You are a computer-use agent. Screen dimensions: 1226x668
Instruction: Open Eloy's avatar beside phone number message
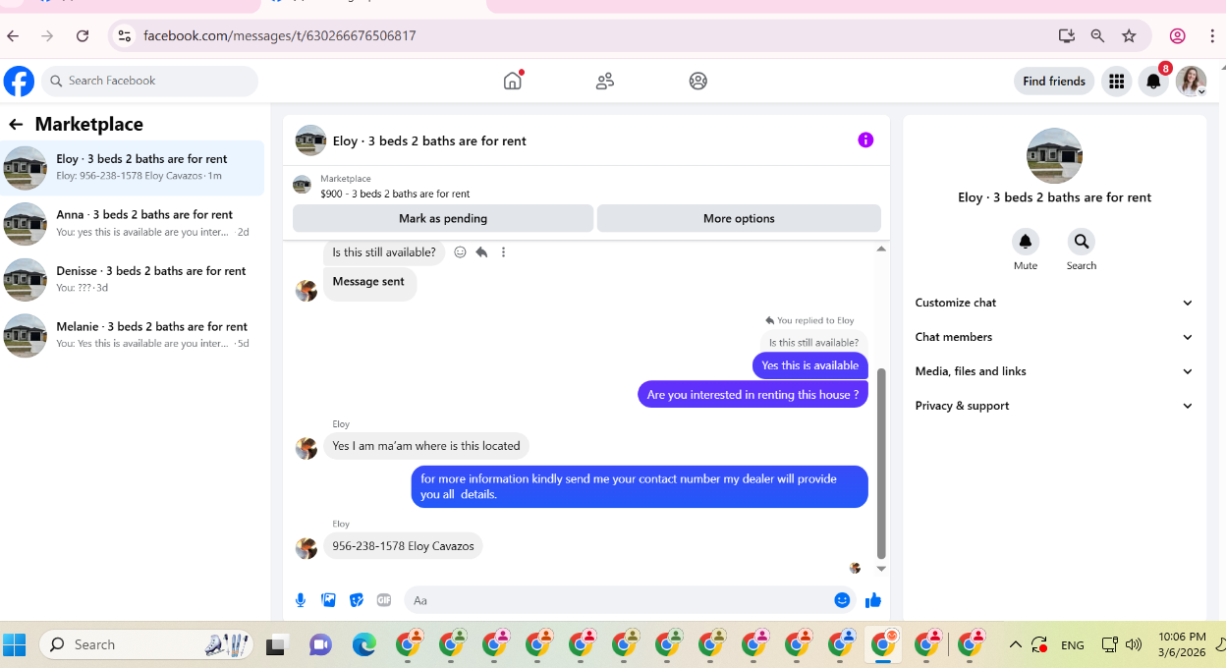click(306, 547)
